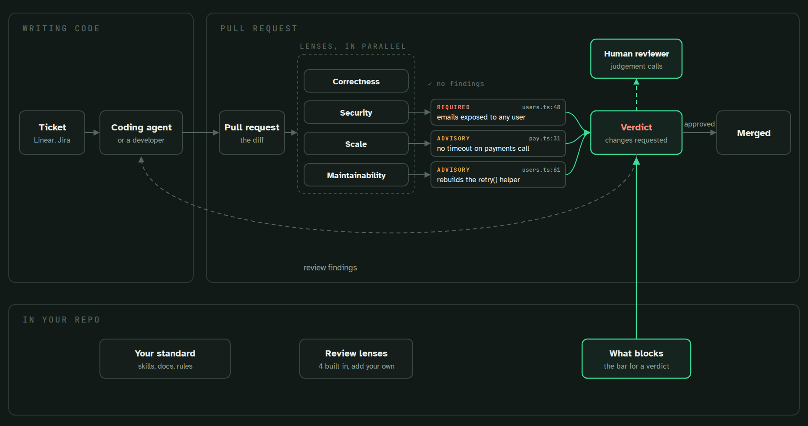Open the Your standard card
Image resolution: width=808 pixels, height=426 pixels.
point(165,359)
